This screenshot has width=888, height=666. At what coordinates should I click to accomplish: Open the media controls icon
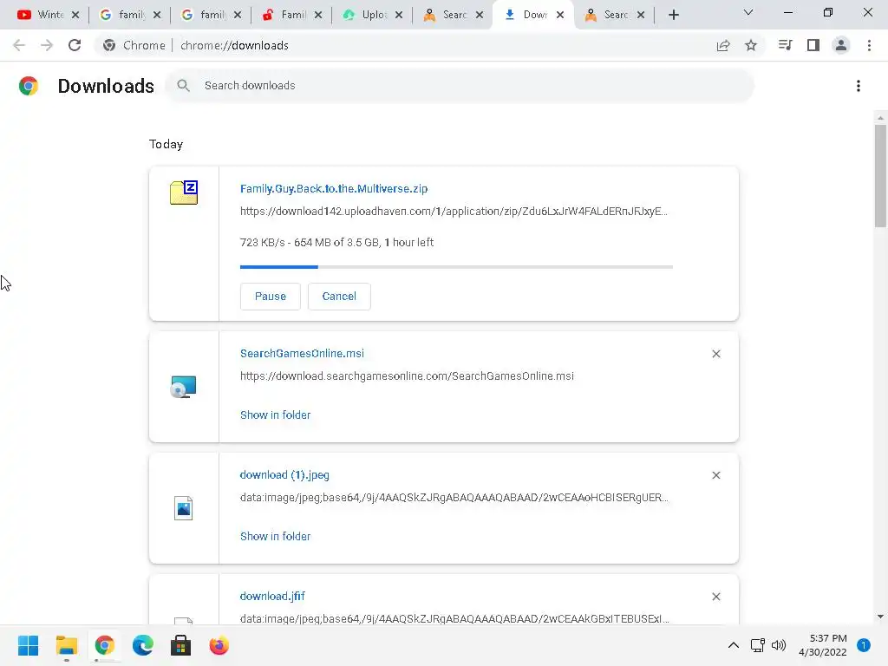point(785,45)
